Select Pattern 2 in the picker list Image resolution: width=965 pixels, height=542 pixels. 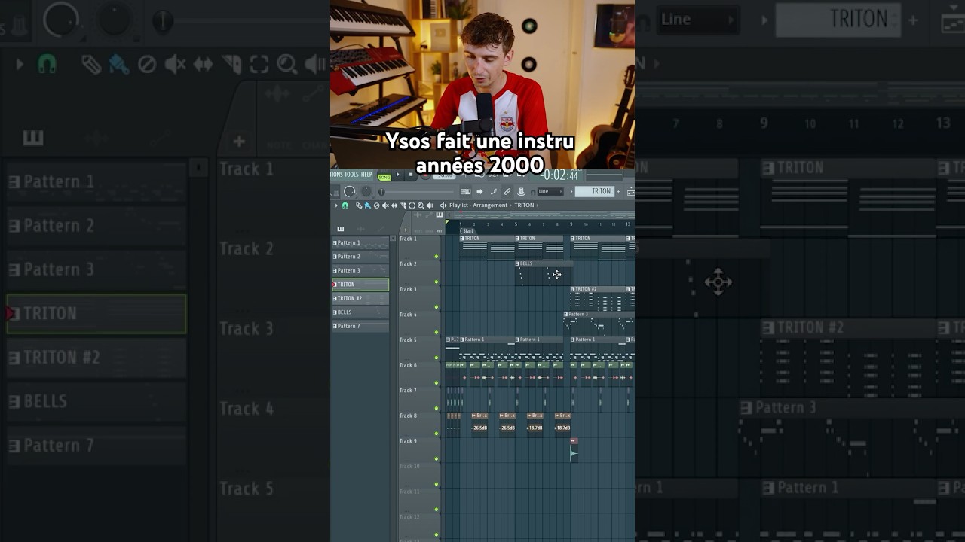point(360,257)
